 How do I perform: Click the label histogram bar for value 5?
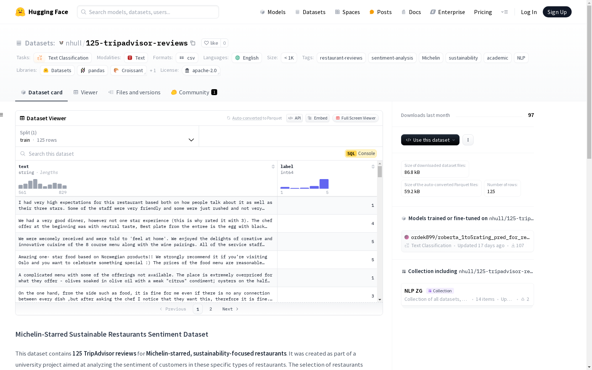[324, 184]
